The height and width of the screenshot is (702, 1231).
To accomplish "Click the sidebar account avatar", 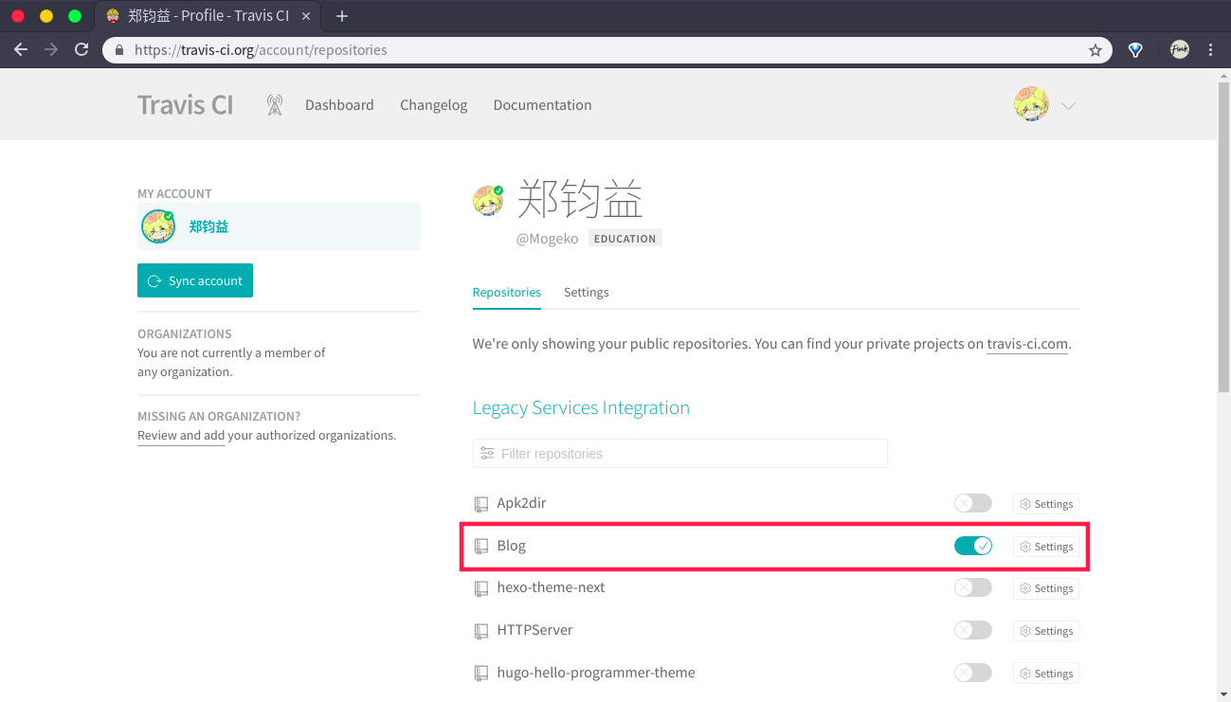I will click(x=158, y=226).
